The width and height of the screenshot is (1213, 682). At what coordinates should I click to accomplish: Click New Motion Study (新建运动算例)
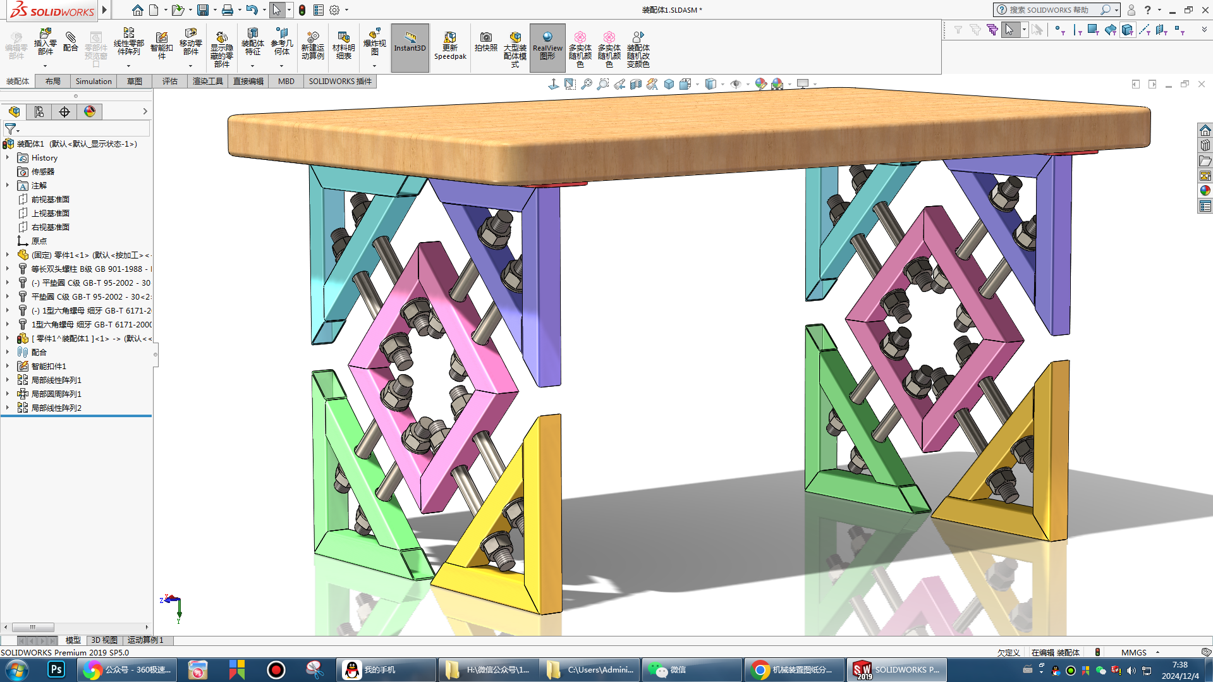point(312,46)
